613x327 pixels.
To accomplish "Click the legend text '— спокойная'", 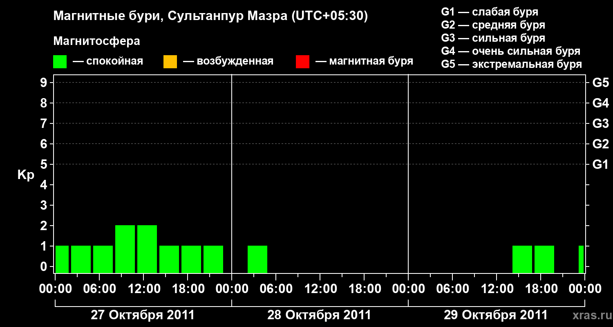I will pos(108,62).
